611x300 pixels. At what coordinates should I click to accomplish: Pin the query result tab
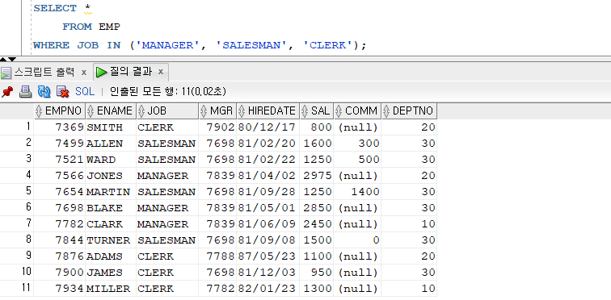[7, 92]
